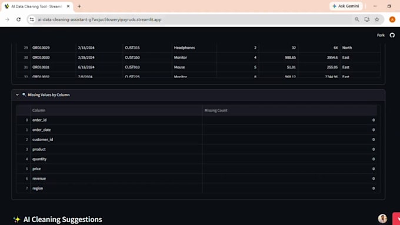The image size is (400, 225).
Task: Click the zoom magnifier icon in address bar
Action: click(357, 19)
